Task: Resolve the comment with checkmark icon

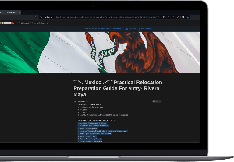Action: pos(157,101)
